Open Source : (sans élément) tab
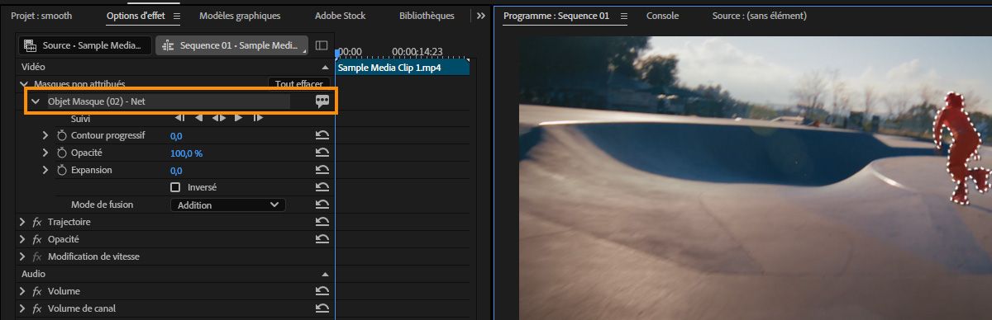 [x=760, y=16]
